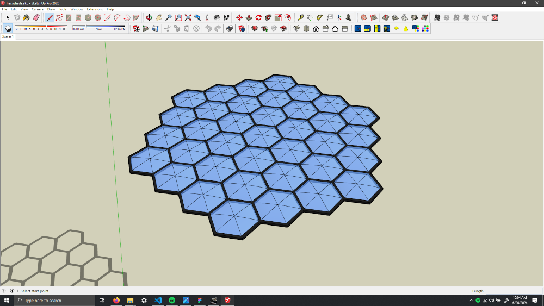The width and height of the screenshot is (544, 306).
Task: Switch to Iso view
Action: pos(296,28)
